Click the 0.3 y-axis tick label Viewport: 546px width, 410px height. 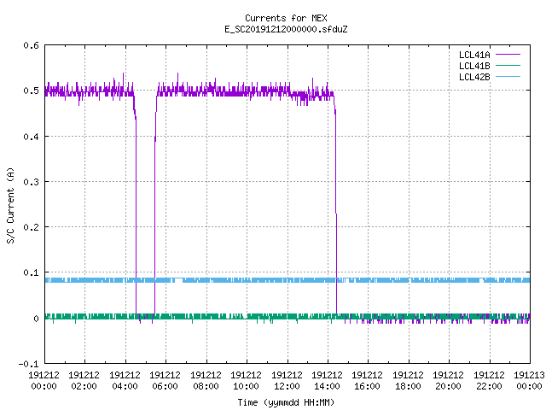coord(31,182)
